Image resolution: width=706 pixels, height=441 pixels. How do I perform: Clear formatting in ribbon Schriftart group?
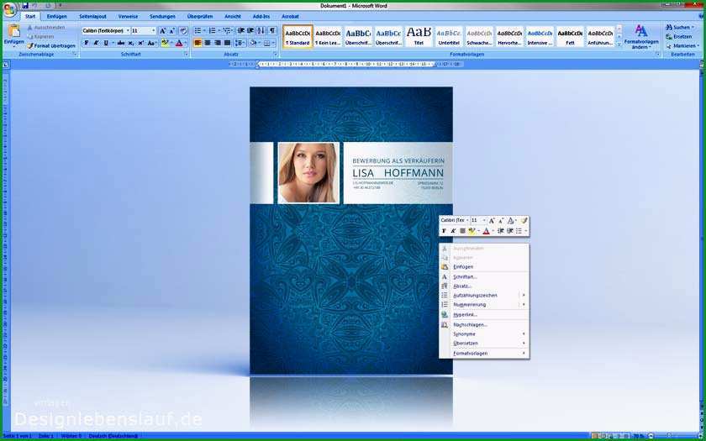tap(183, 30)
